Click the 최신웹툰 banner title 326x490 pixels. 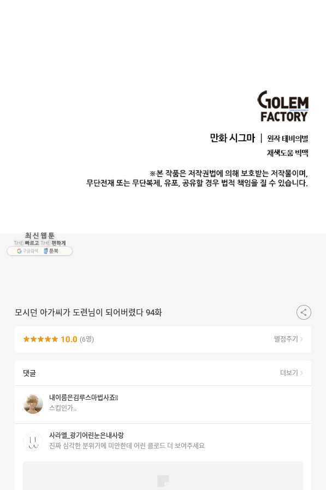[39, 235]
